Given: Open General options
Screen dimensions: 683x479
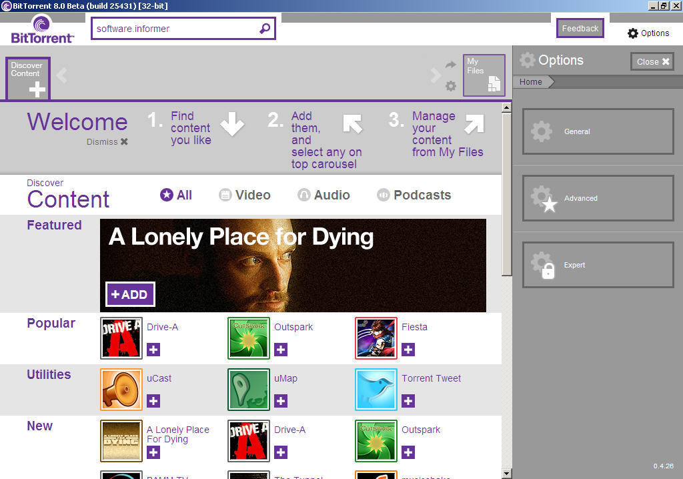Looking at the screenshot, I should click(598, 131).
